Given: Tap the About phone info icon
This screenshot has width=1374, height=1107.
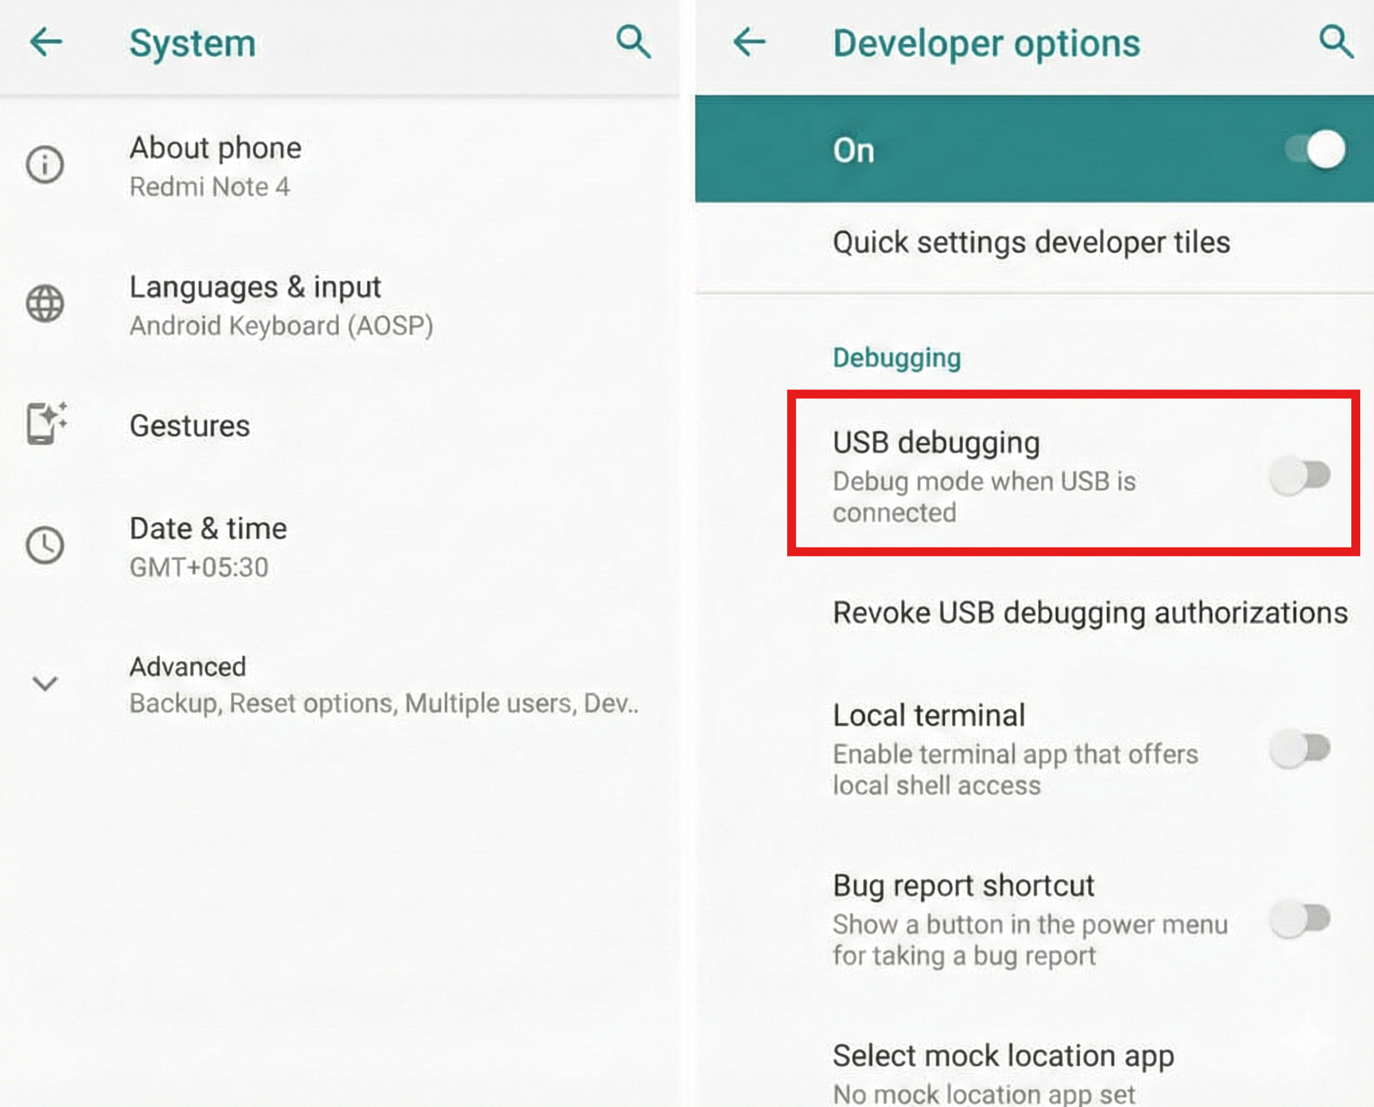Looking at the screenshot, I should [x=44, y=164].
